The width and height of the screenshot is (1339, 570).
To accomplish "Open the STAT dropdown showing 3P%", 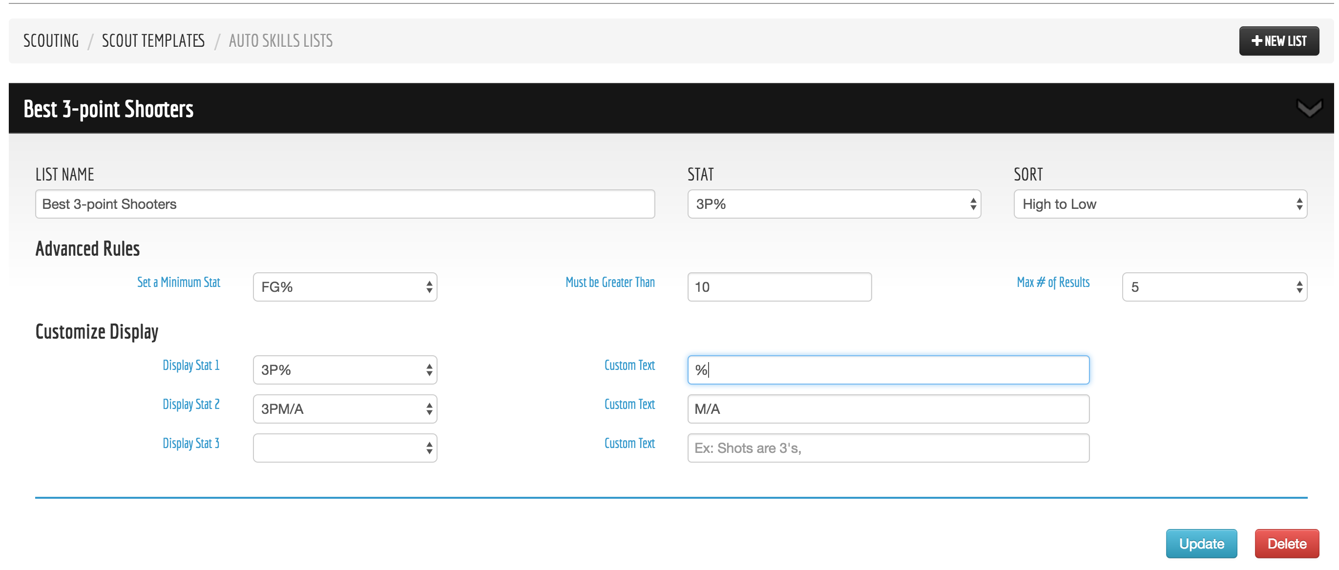I will 833,204.
